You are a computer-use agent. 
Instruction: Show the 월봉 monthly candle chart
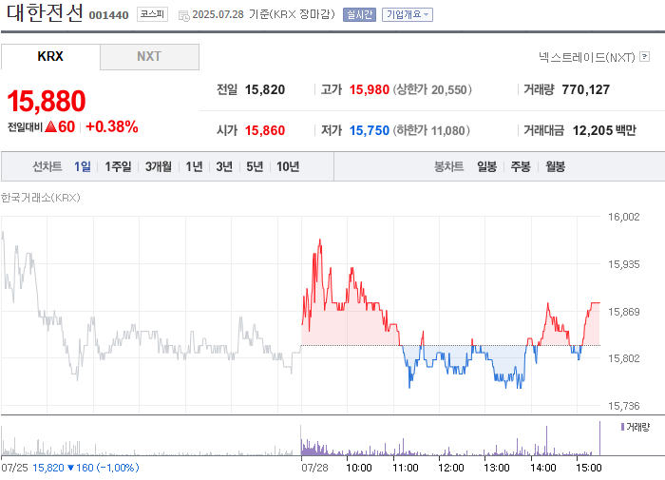[x=555, y=166]
